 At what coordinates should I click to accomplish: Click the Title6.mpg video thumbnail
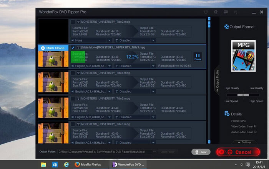click(53, 133)
